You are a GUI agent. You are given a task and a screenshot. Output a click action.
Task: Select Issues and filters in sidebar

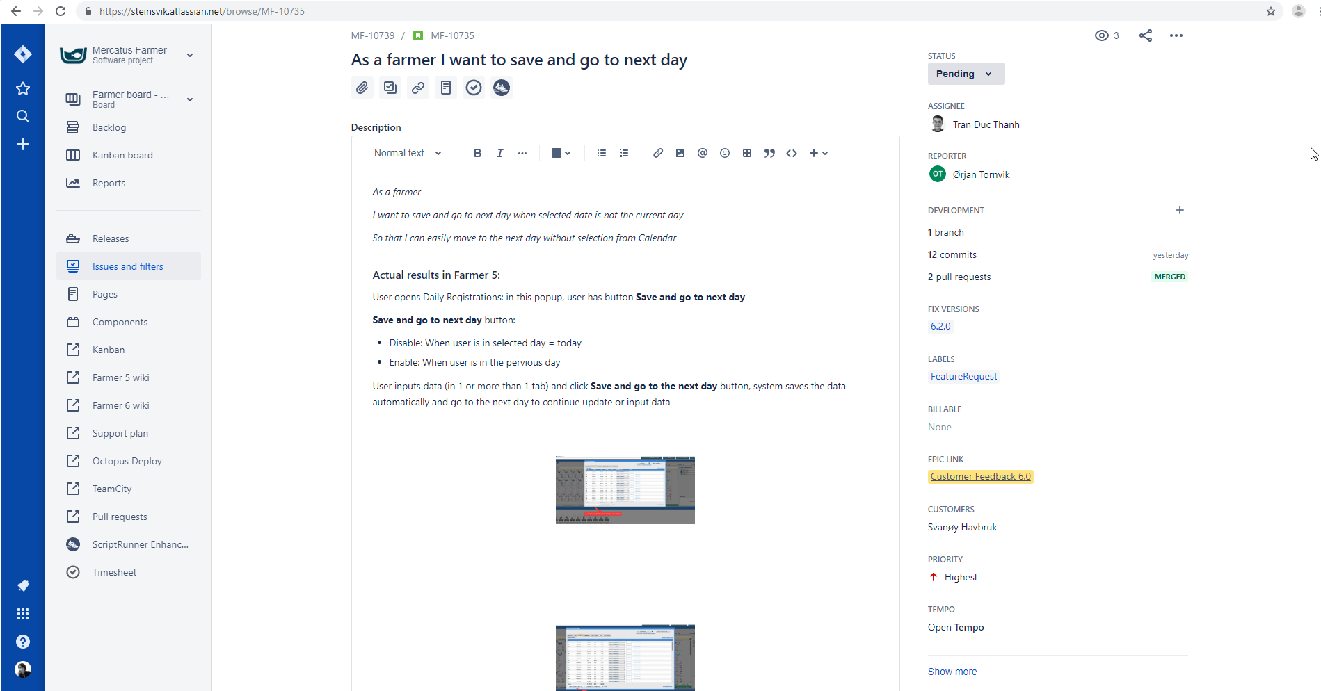[129, 266]
